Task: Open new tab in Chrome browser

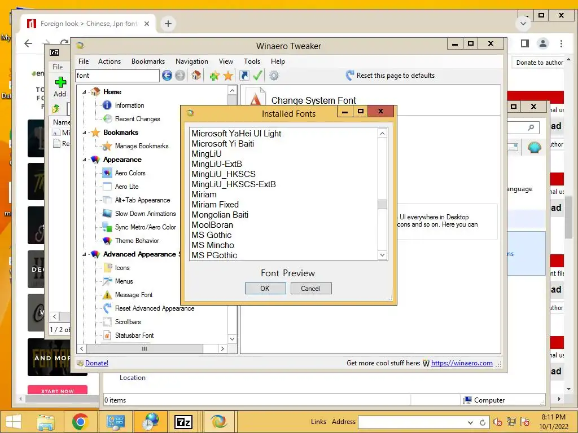Action: pyautogui.click(x=168, y=24)
